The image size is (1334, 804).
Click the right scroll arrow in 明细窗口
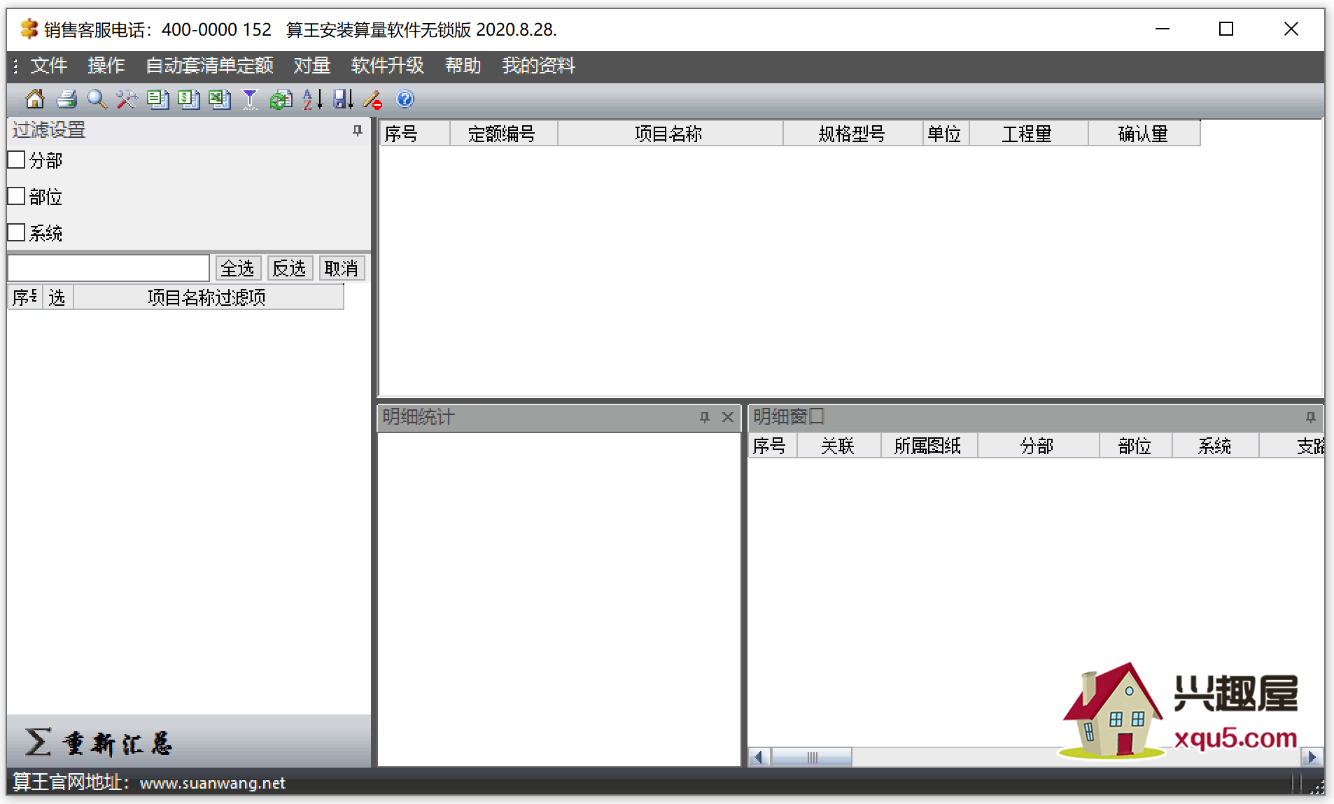click(x=1312, y=757)
